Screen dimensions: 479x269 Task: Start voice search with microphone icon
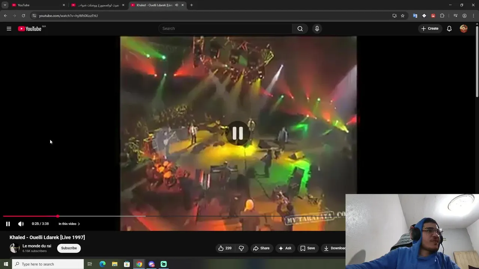(317, 29)
